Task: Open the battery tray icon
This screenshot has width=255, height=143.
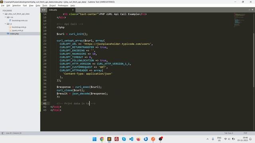Action: pyautogui.click(x=233, y=139)
